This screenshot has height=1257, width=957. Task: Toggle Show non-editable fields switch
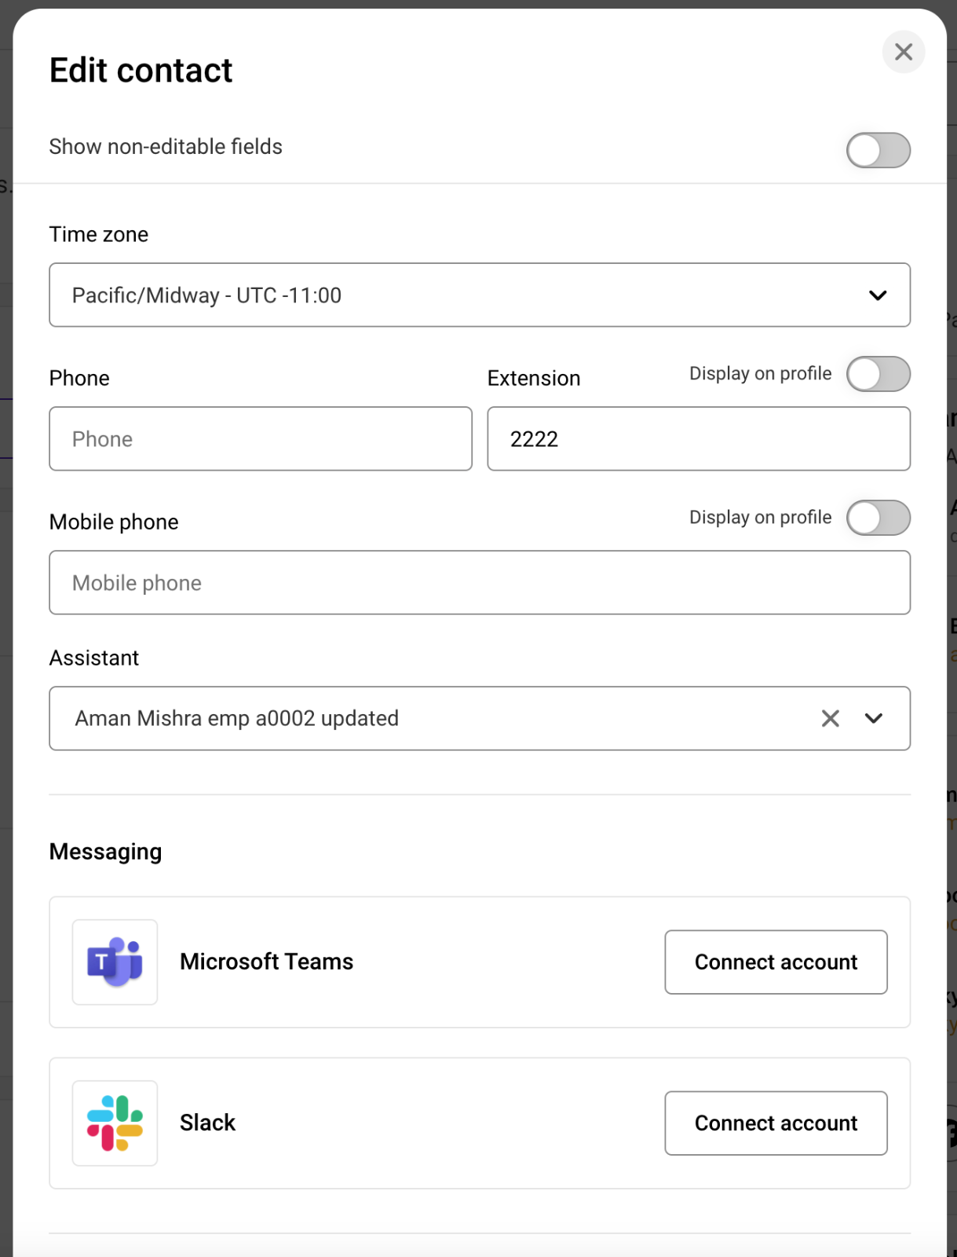point(878,150)
